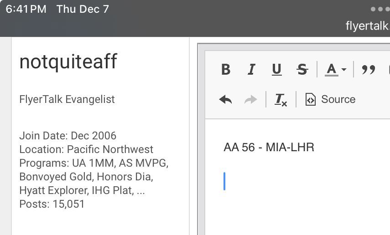This screenshot has width=390, height=235.
Task: Toggle bold formatting in the editor
Action: tap(226, 69)
